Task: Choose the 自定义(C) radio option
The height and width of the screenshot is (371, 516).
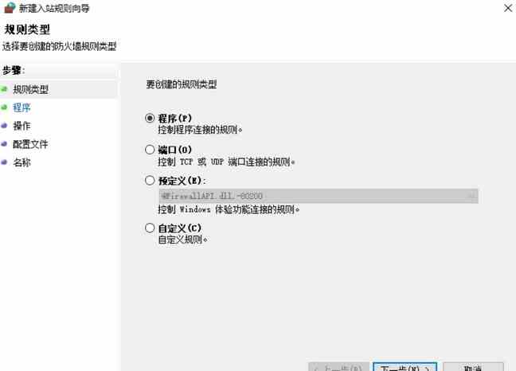Action: (150, 228)
